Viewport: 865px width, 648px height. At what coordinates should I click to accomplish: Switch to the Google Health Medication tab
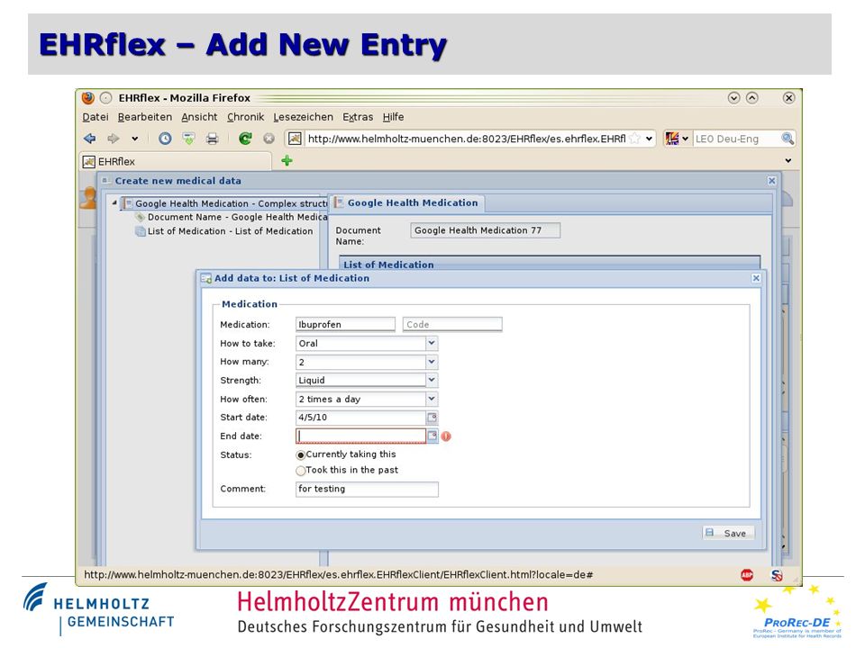tap(407, 202)
